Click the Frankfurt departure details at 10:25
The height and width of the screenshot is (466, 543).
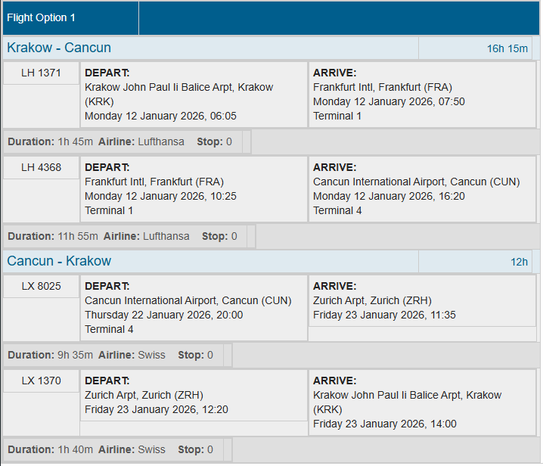(x=194, y=188)
